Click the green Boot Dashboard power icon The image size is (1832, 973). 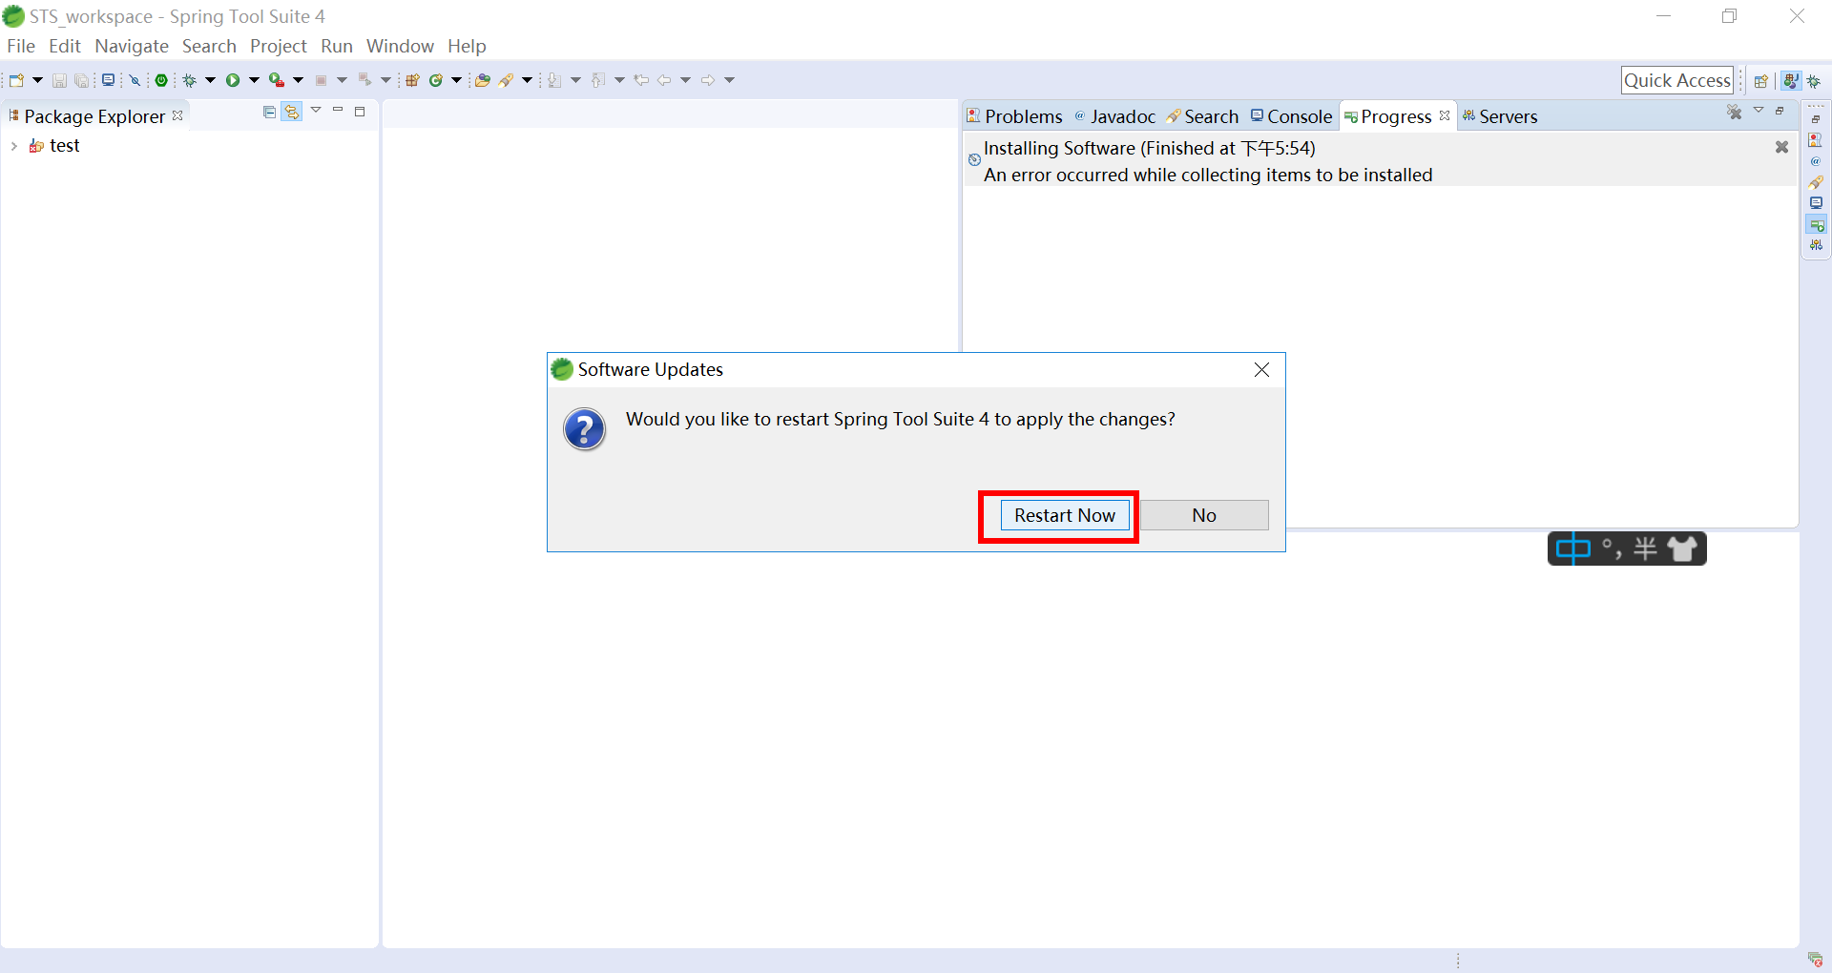(161, 80)
